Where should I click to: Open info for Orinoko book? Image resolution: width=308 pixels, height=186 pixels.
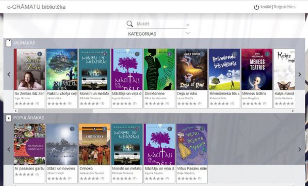tap(105, 129)
